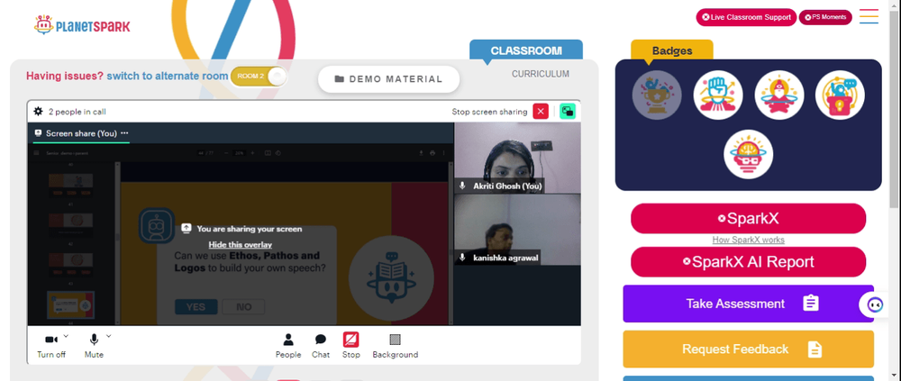
Task: Open the People panel
Action: pos(288,346)
